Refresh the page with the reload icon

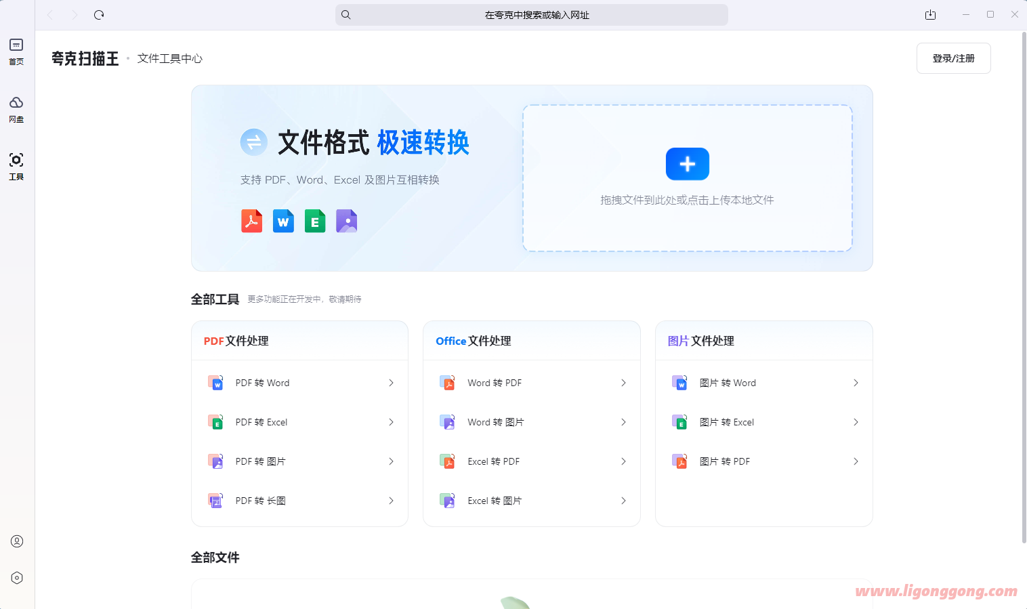[99, 14]
